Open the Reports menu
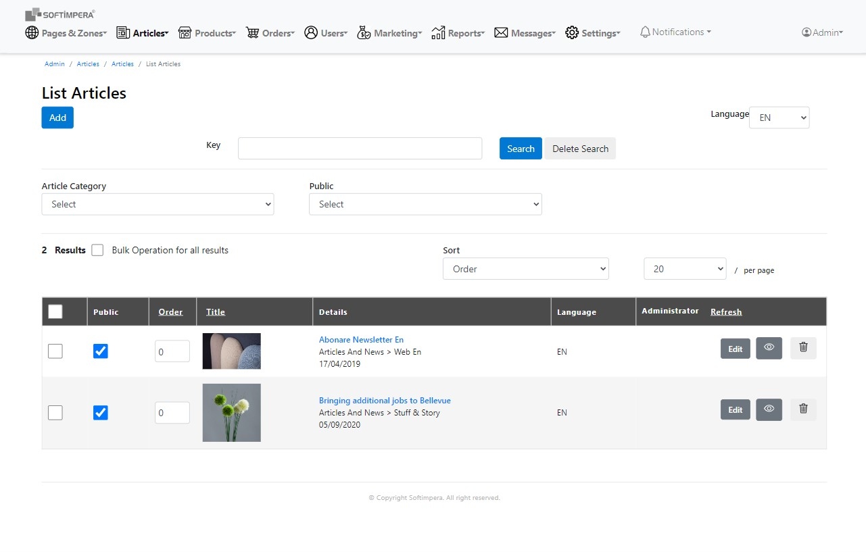The image size is (866, 554). (458, 32)
